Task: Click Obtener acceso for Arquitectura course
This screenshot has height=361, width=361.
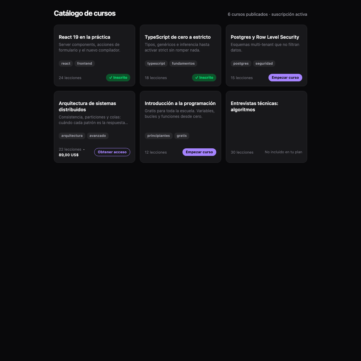Action: [x=112, y=152]
